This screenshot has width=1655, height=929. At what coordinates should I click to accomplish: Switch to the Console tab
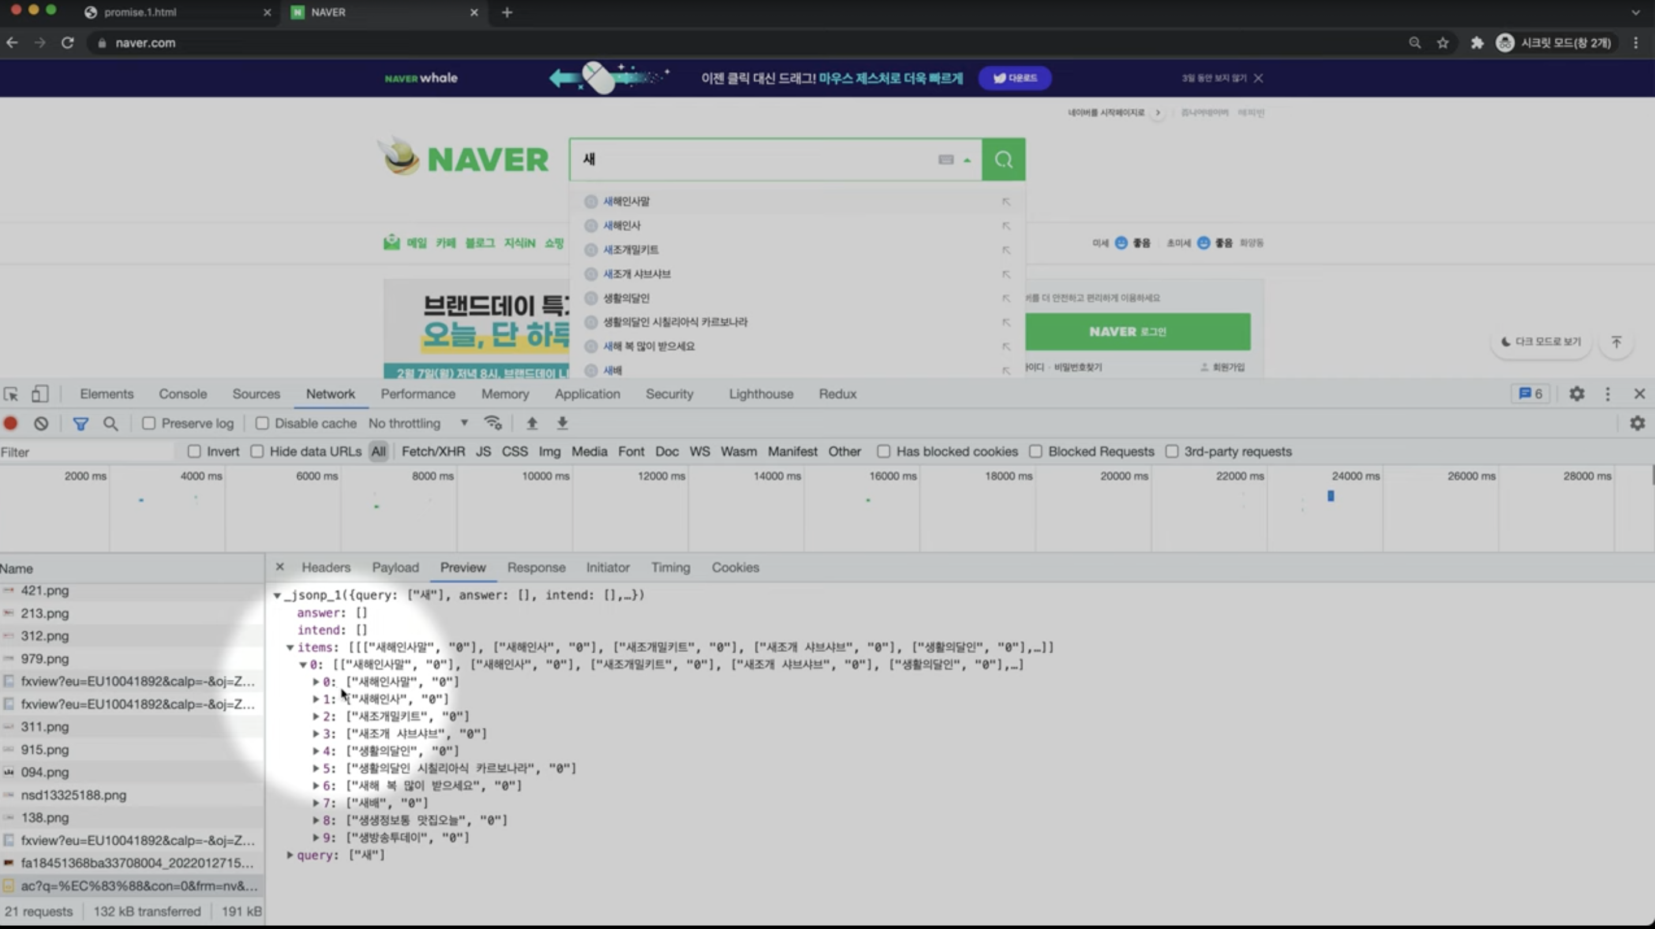coord(182,394)
